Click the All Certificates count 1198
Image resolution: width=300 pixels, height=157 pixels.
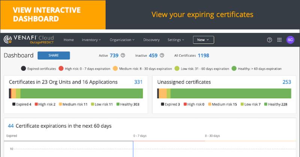pyautogui.click(x=203, y=55)
